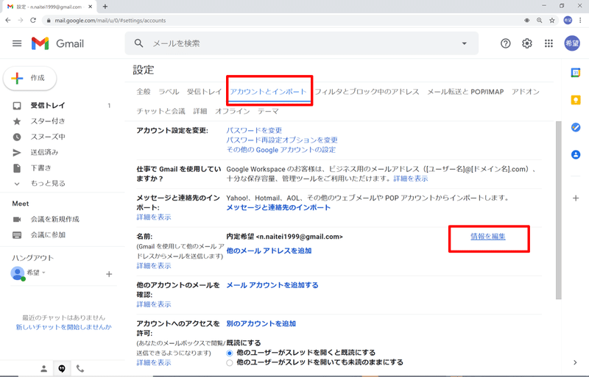Click the plus icon to get add-ons
This screenshot has width=589, height=377.
[x=576, y=198]
